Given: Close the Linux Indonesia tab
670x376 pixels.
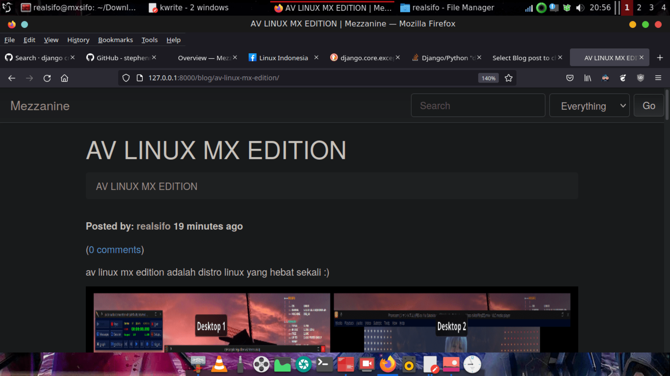Looking at the screenshot, I should 316,57.
